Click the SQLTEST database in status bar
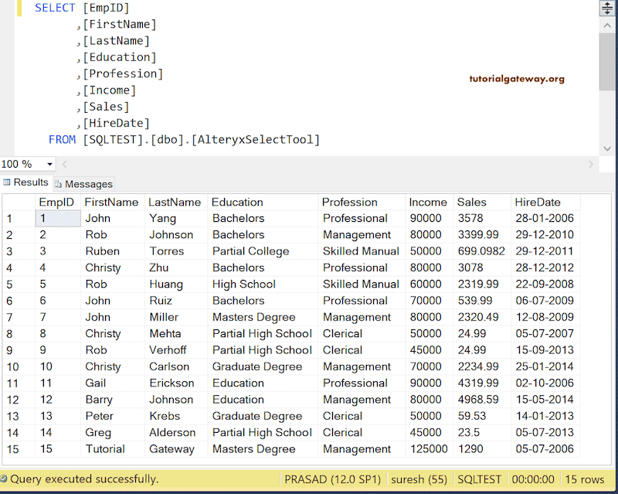This screenshot has height=494, width=618. [479, 479]
